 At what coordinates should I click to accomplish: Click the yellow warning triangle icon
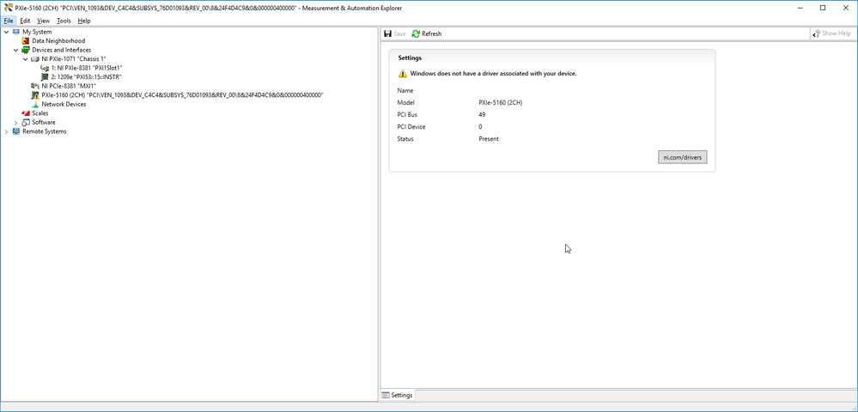click(403, 73)
